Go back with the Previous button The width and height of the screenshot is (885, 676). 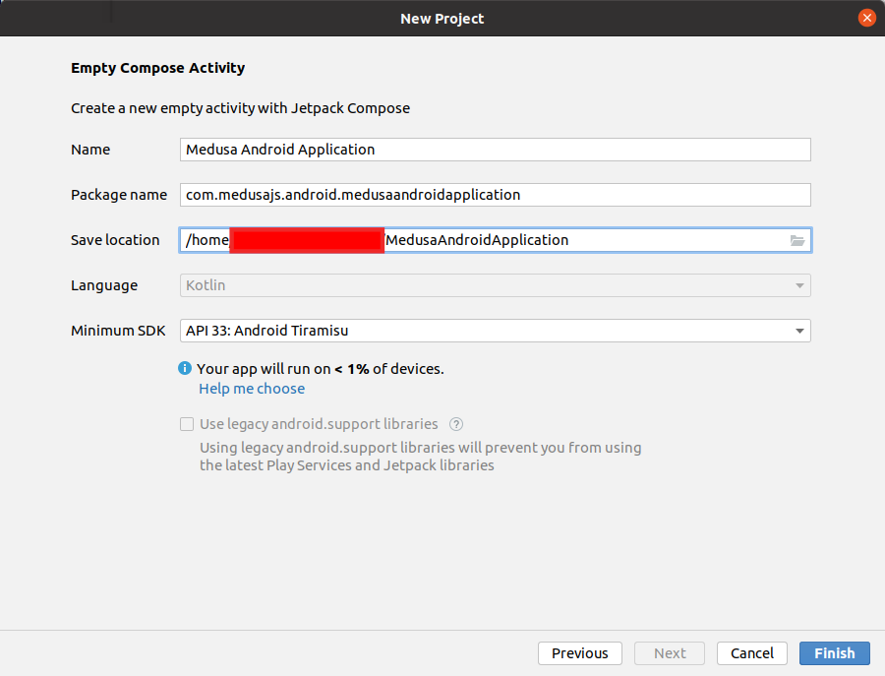pos(579,653)
